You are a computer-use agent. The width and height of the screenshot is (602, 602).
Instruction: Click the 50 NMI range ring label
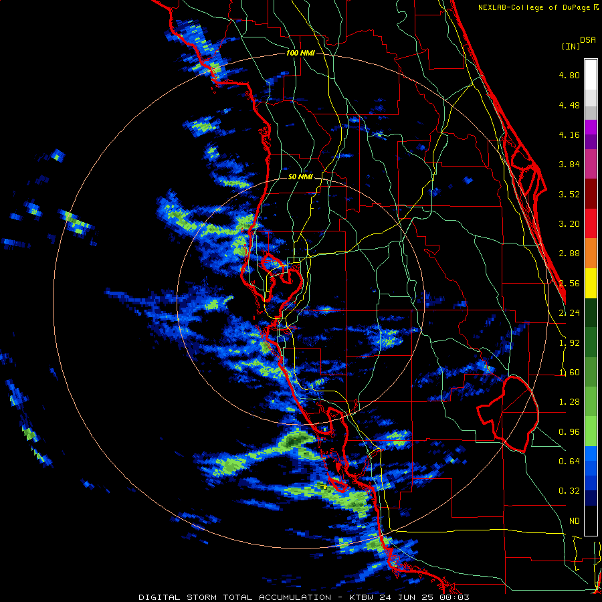[x=300, y=177]
